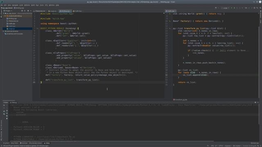Click the horizontal scrollbar in CMake output
The image size is (262, 147).
112,141
